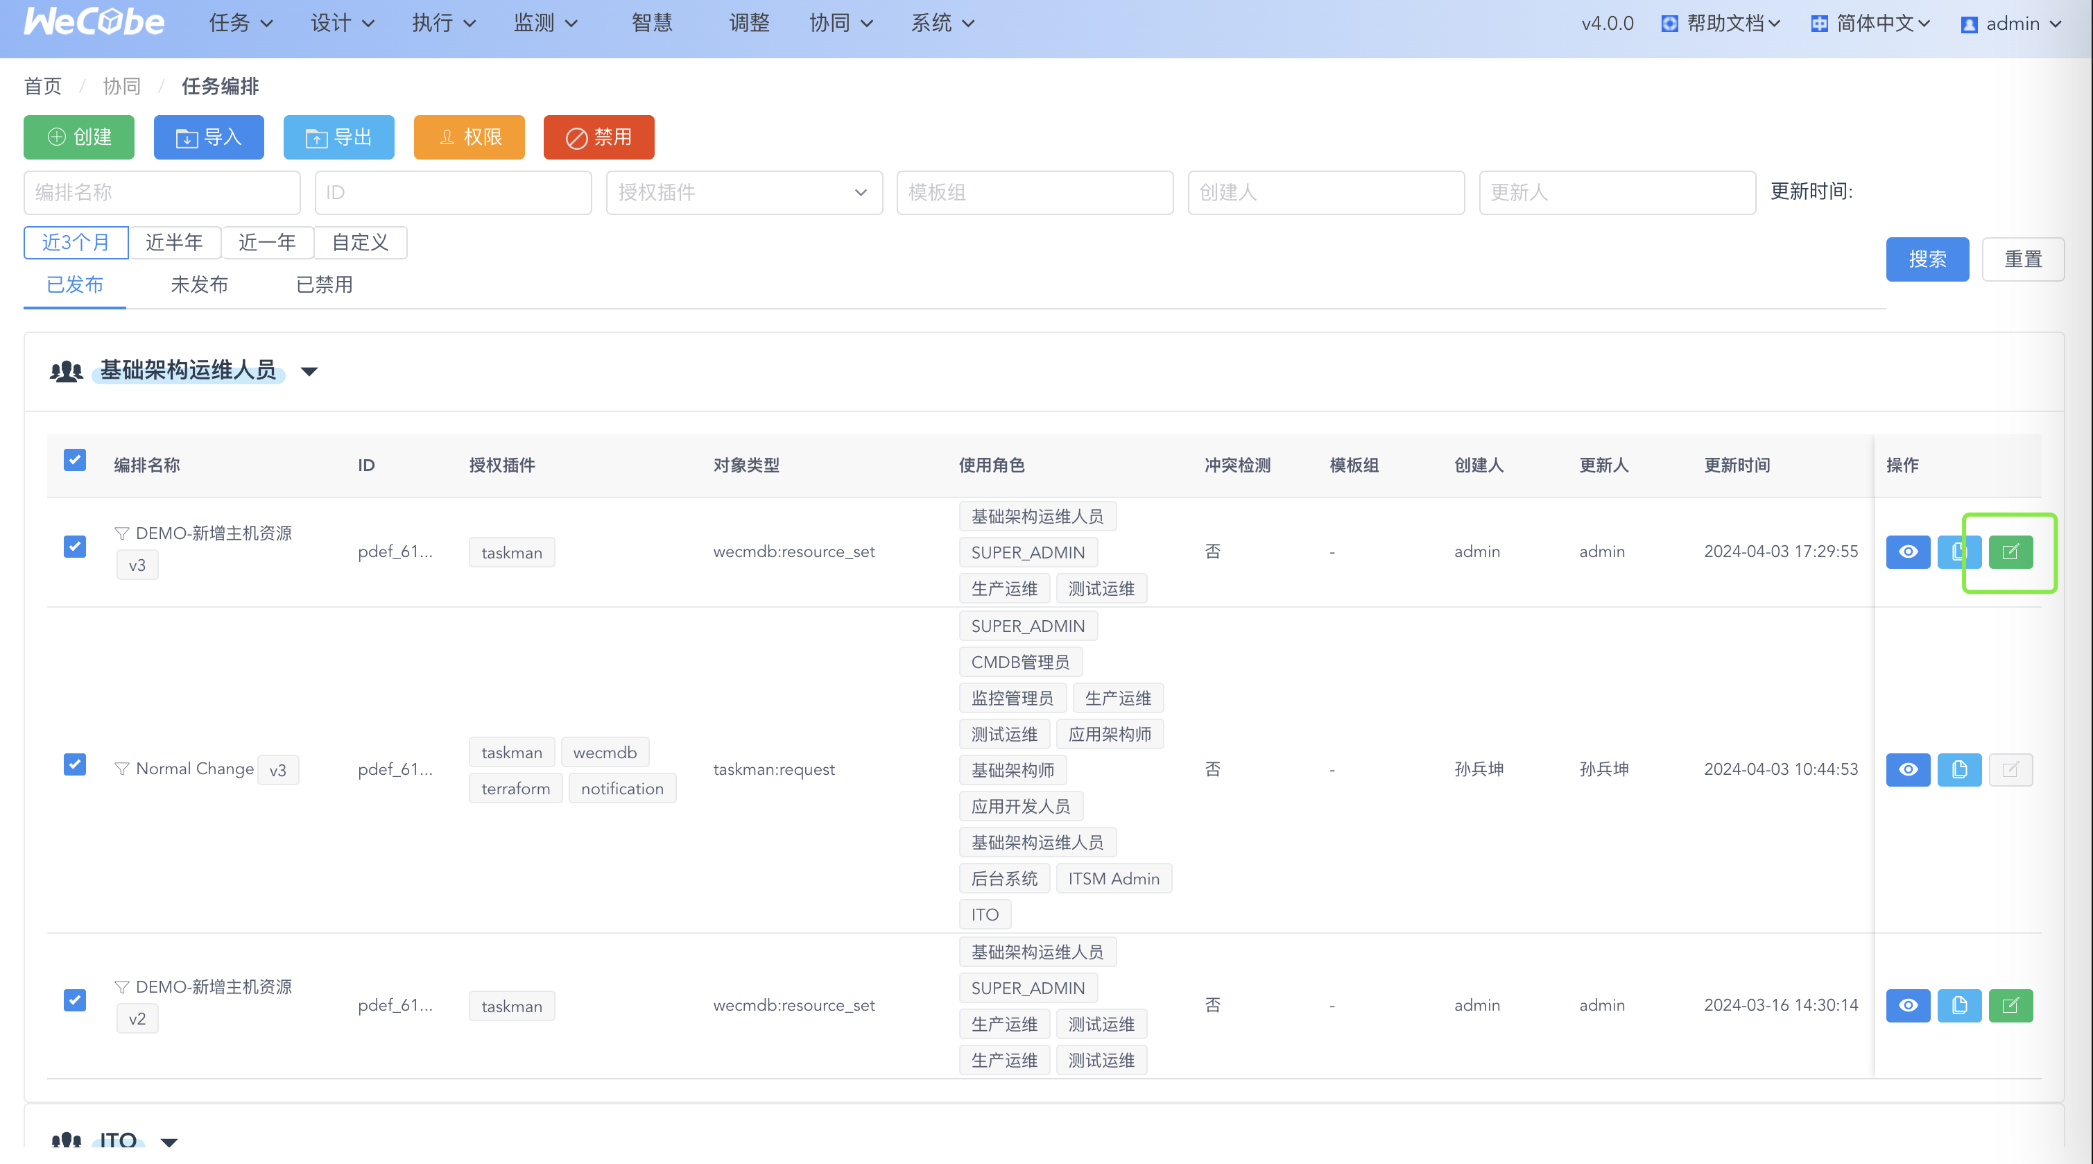Uncheck the Normal Change row checkbox
Image resolution: width=2093 pixels, height=1164 pixels.
tap(75, 764)
